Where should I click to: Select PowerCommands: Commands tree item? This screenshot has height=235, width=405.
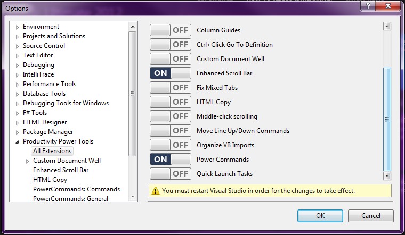tap(76, 189)
